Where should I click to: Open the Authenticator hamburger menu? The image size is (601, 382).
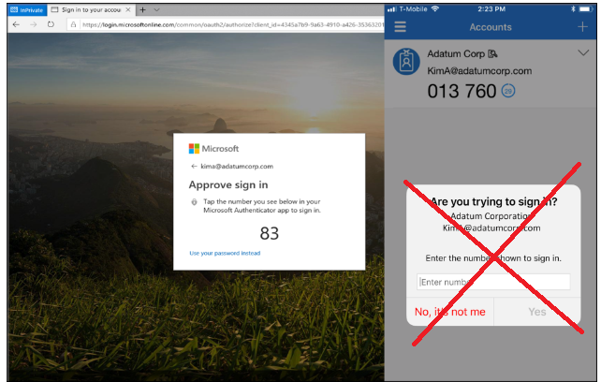400,26
